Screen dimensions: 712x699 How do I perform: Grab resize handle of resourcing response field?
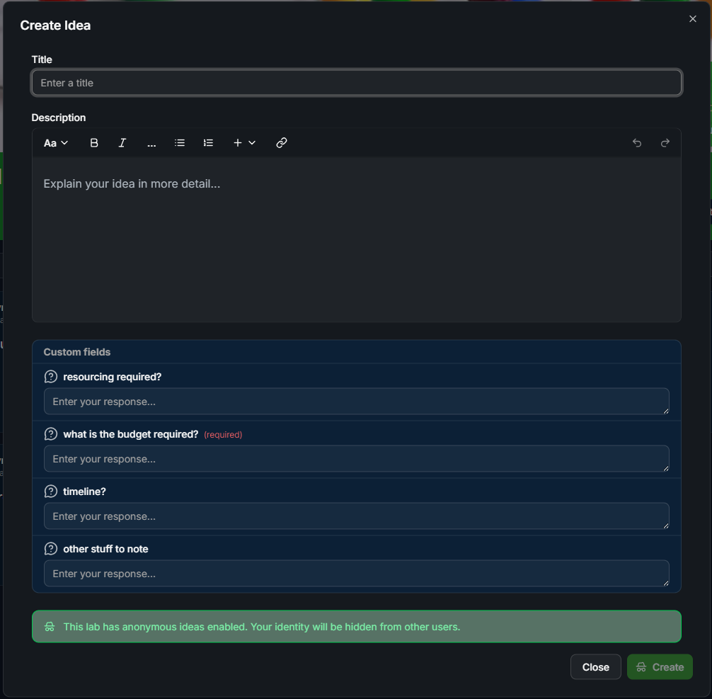666,411
